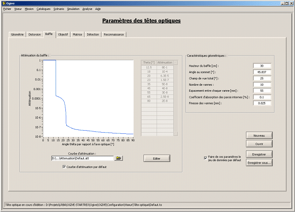This screenshot has height=212, width=295.
Task: Toggle 'Courbe d'atténuation par défaut' checkbox
Action: pyautogui.click(x=64, y=167)
